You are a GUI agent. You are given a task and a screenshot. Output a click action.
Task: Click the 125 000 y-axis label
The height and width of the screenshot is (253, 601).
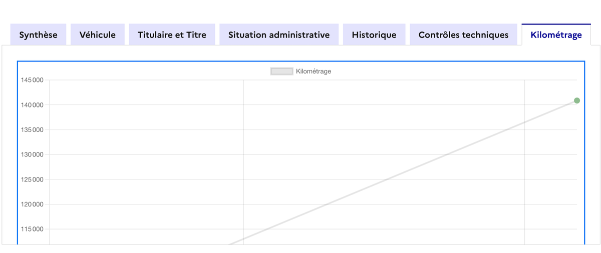[32, 179]
